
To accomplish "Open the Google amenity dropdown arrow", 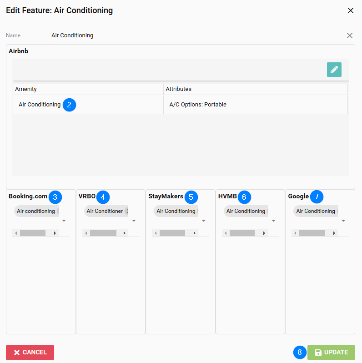I will [x=343, y=221].
